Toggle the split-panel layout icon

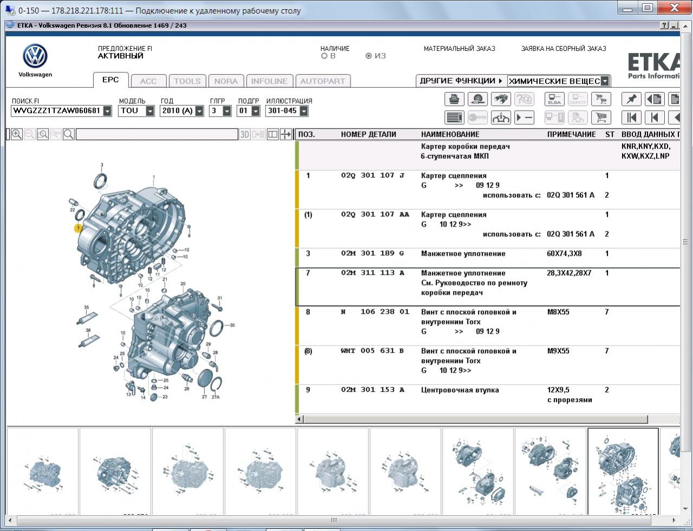[x=273, y=134]
